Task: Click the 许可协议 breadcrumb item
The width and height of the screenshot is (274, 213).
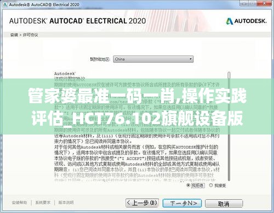Action: [30, 35]
